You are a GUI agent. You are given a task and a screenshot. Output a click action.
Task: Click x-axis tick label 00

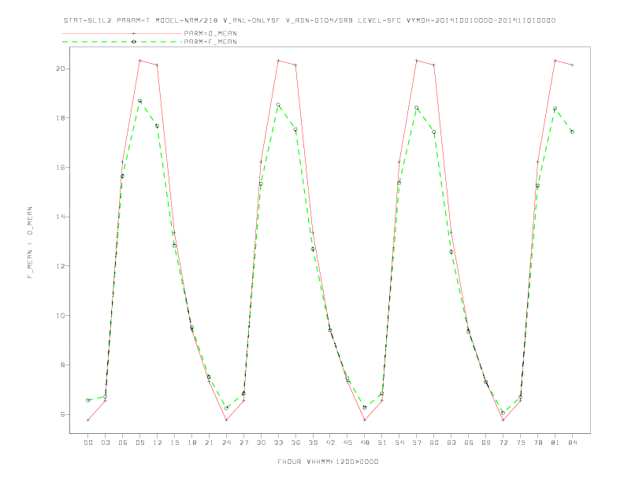pos(88,443)
